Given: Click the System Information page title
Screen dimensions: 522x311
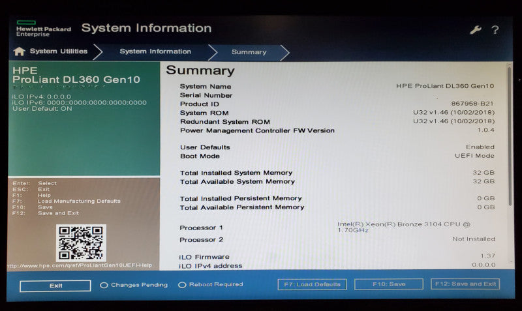Looking at the screenshot, I should pyautogui.click(x=146, y=28).
